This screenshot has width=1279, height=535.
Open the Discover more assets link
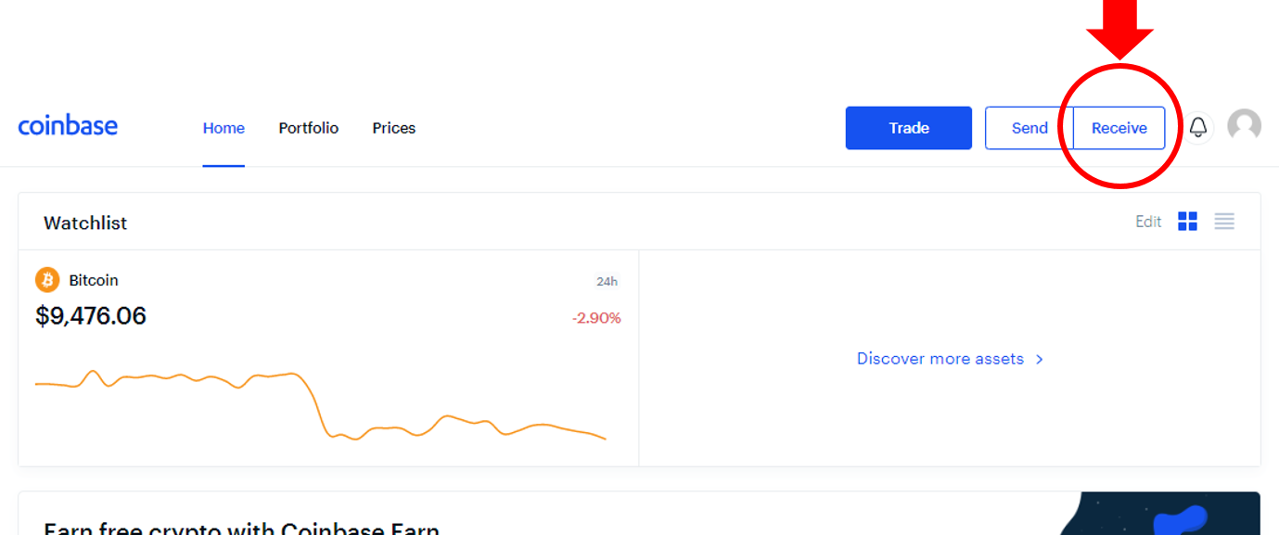[940, 359]
